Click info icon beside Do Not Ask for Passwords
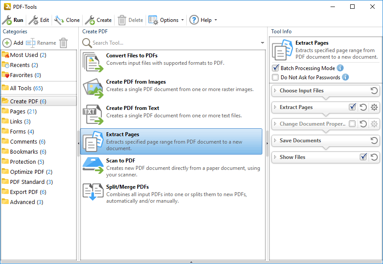 [x=345, y=77]
